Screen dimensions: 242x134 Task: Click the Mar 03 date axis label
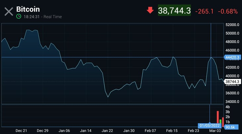point(215,131)
